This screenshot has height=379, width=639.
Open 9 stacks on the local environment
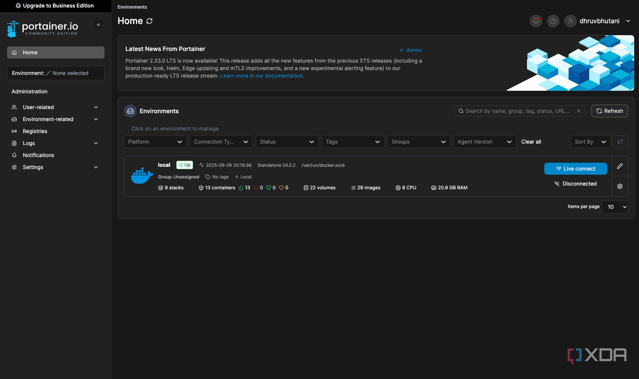(x=171, y=188)
